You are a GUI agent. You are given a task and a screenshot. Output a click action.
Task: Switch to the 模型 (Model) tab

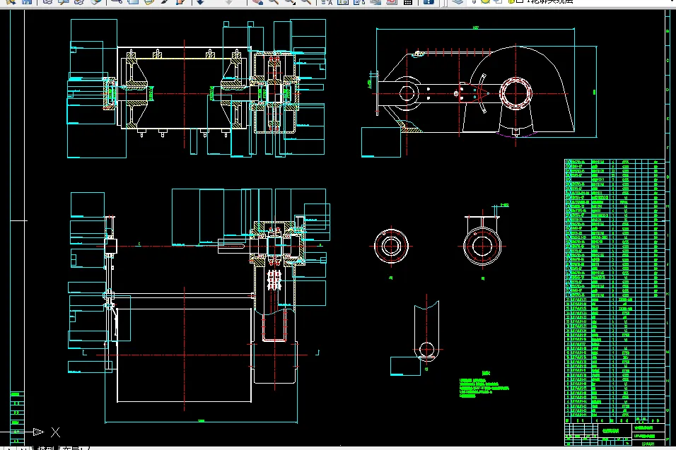click(x=45, y=448)
